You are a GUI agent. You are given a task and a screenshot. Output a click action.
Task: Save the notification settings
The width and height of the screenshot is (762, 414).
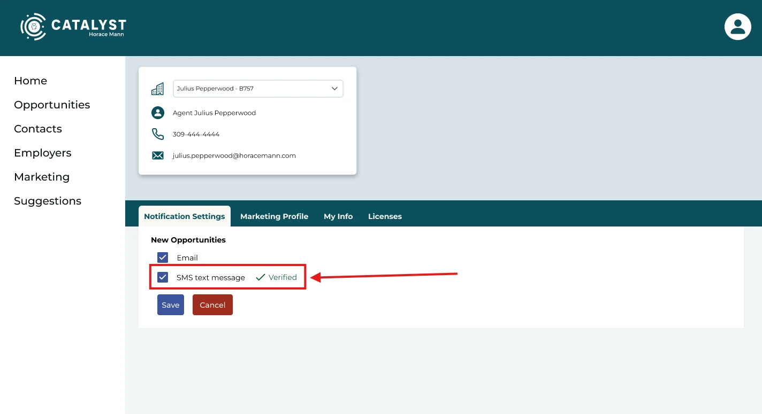click(170, 304)
